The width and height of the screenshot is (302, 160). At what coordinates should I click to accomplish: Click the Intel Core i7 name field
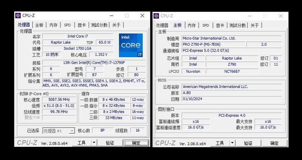[78, 36]
